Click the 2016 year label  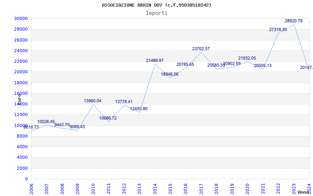point(185,188)
